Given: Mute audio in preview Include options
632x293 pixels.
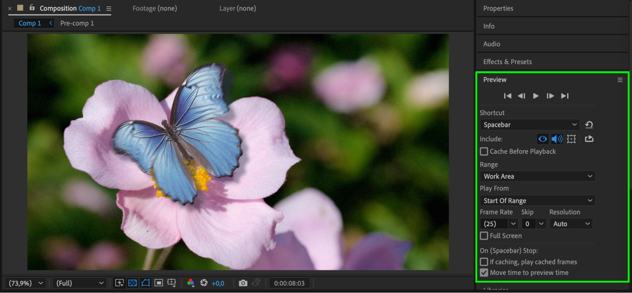Looking at the screenshot, I should (557, 139).
